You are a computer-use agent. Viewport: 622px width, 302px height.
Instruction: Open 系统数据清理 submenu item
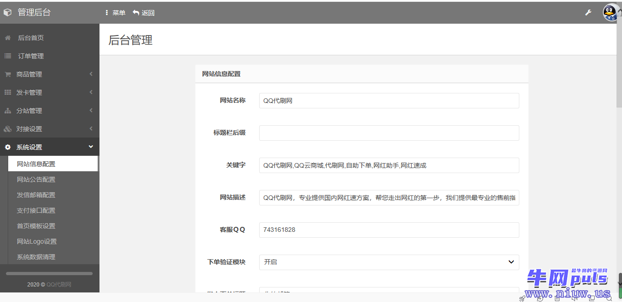(x=53, y=257)
